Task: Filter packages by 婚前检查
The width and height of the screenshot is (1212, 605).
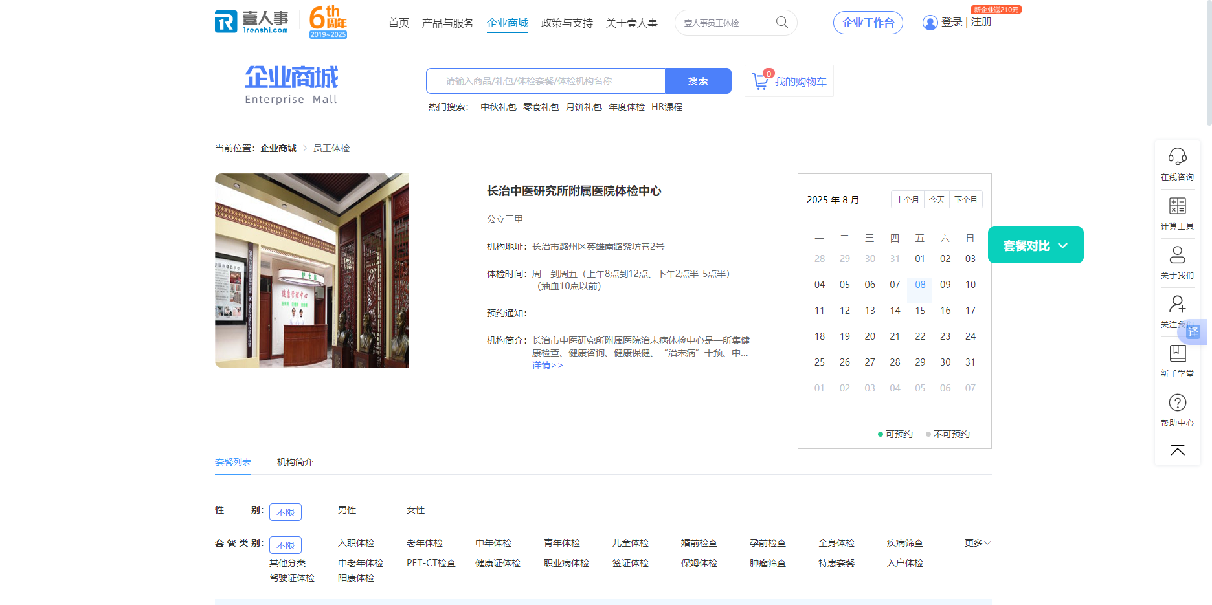Action: coord(699,544)
